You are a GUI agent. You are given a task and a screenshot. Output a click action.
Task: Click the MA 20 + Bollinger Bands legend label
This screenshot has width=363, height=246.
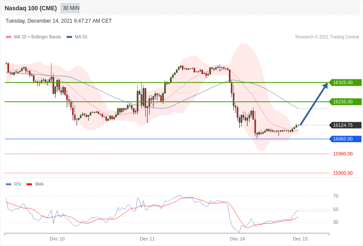coord(38,37)
